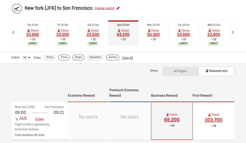Open flight AA76 details link

click(23, 118)
